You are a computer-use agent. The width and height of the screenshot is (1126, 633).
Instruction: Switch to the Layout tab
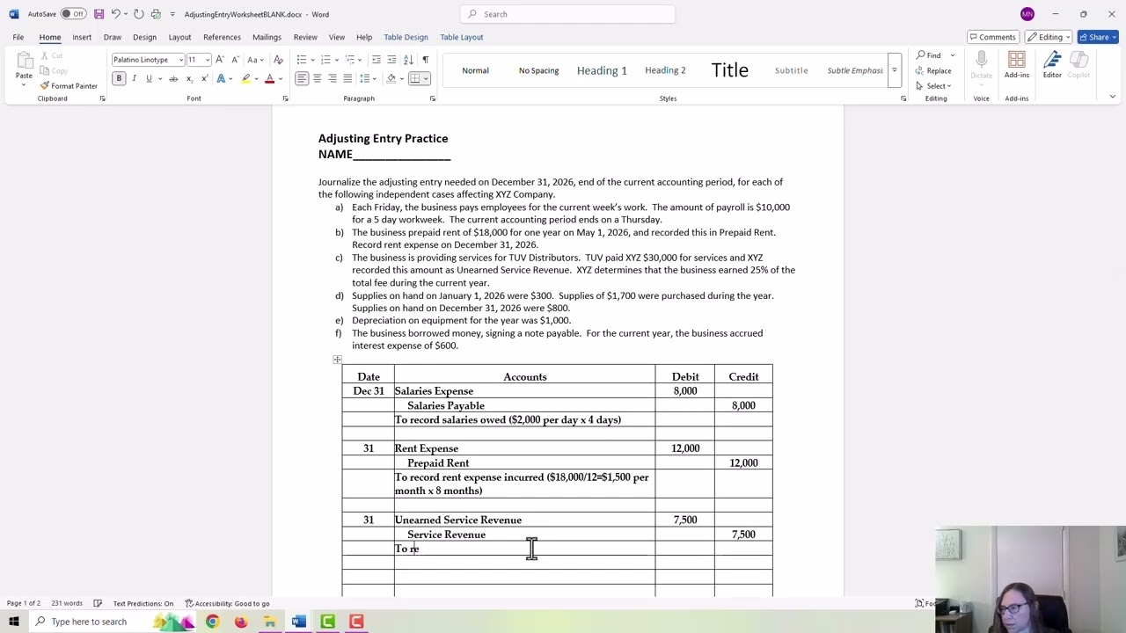179,37
